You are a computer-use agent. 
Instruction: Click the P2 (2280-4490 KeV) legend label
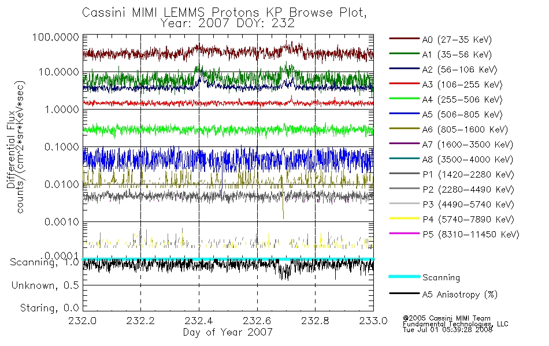tap(468, 190)
